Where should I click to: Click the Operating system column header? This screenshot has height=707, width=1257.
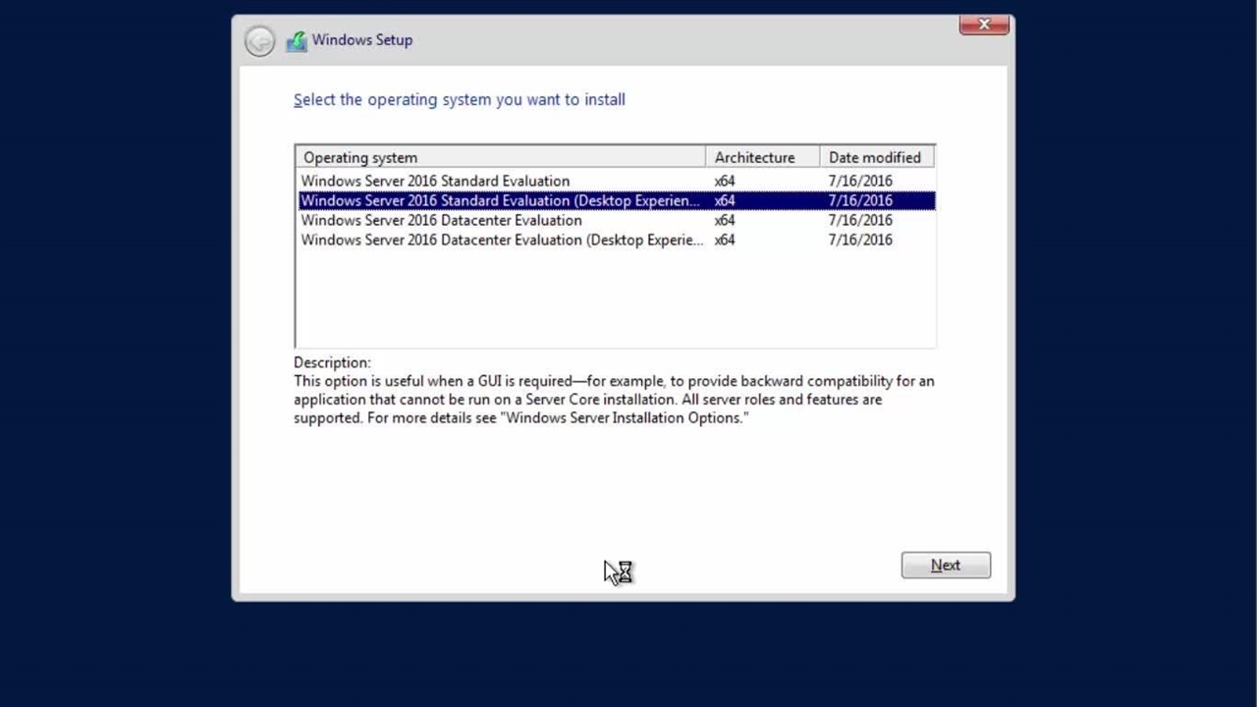pyautogui.click(x=501, y=157)
